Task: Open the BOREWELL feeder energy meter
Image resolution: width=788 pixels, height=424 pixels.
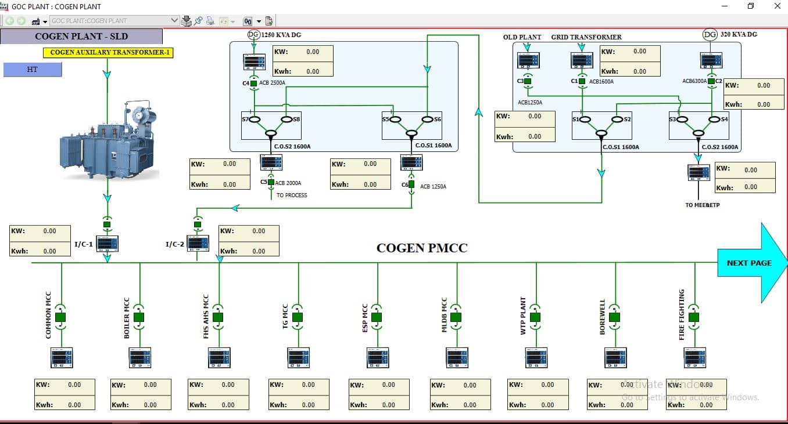Action: 614,358
